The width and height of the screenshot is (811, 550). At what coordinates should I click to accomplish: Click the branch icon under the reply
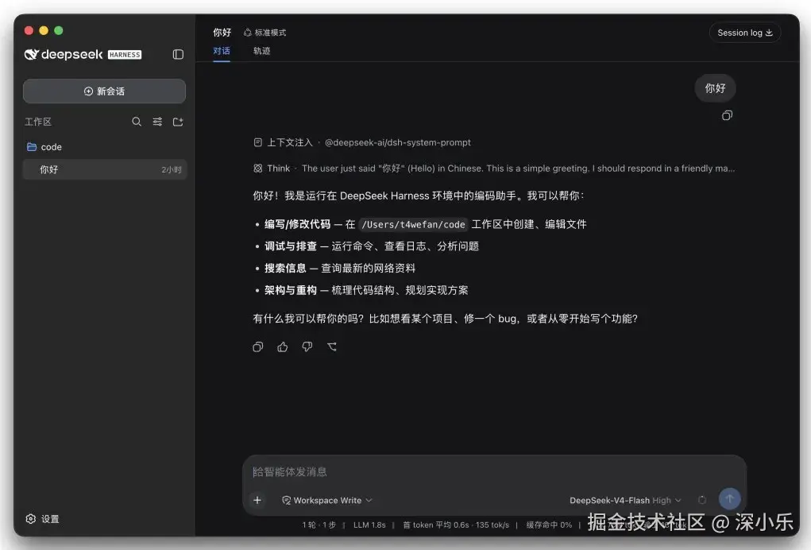332,347
